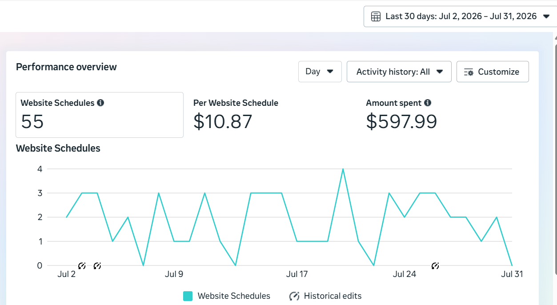Click historical edit marker after Jul 24
This screenshot has width=557, height=305.
435,266
